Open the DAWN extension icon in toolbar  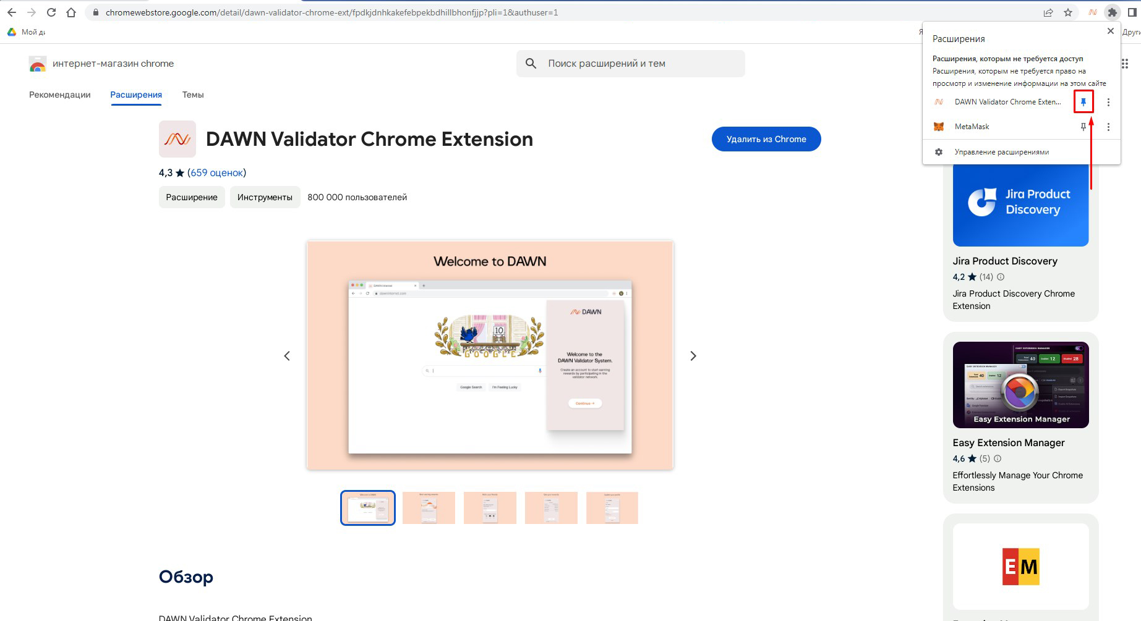pyautogui.click(x=1093, y=12)
